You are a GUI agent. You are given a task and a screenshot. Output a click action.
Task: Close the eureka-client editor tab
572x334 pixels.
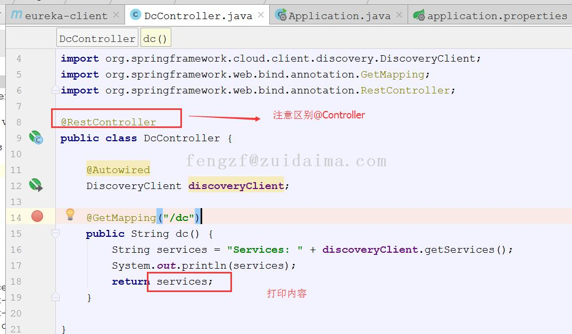[116, 15]
